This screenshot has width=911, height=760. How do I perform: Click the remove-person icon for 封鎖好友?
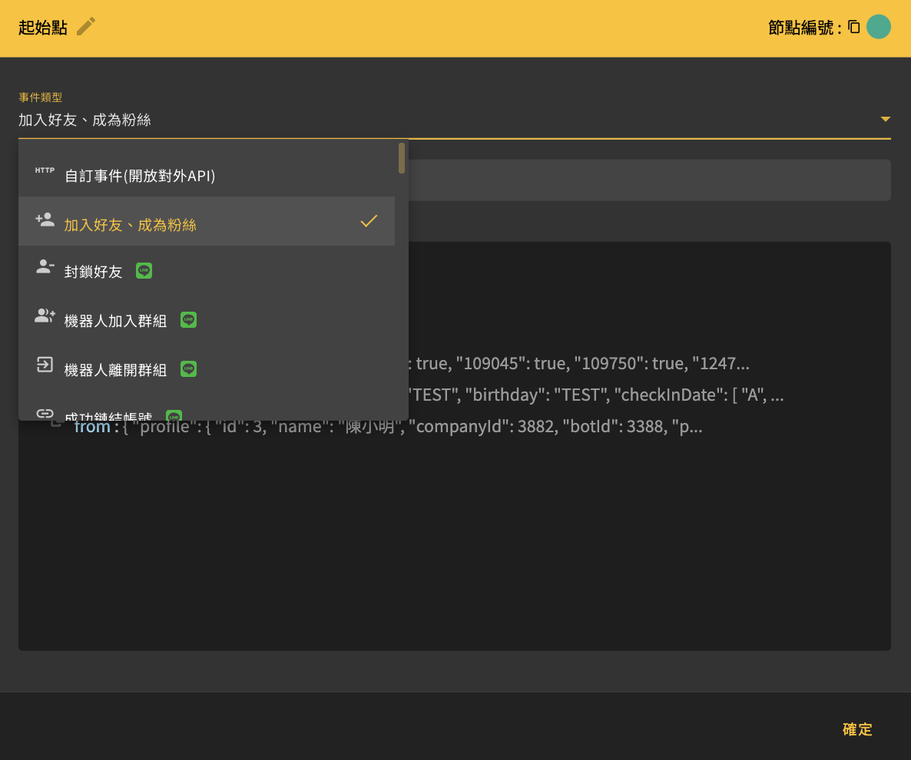(x=45, y=267)
